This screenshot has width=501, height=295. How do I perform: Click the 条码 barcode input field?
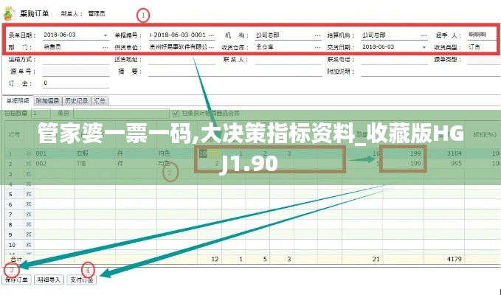(x=121, y=114)
